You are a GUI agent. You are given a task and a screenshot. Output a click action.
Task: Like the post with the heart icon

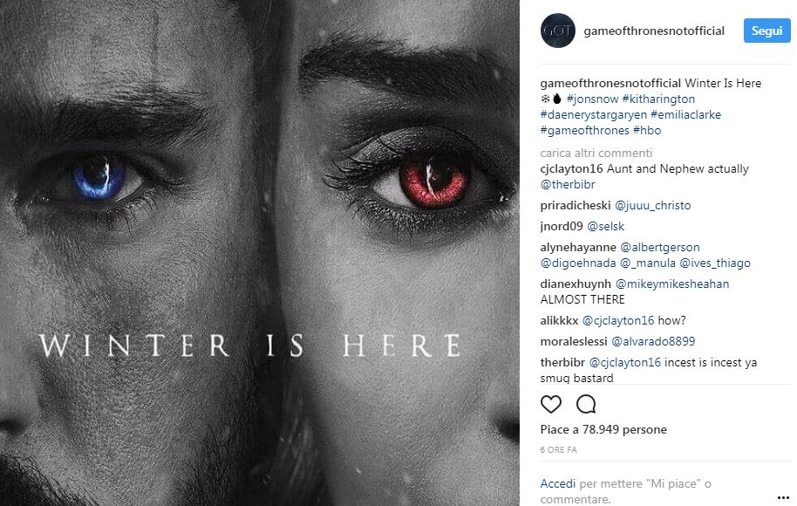point(550,404)
